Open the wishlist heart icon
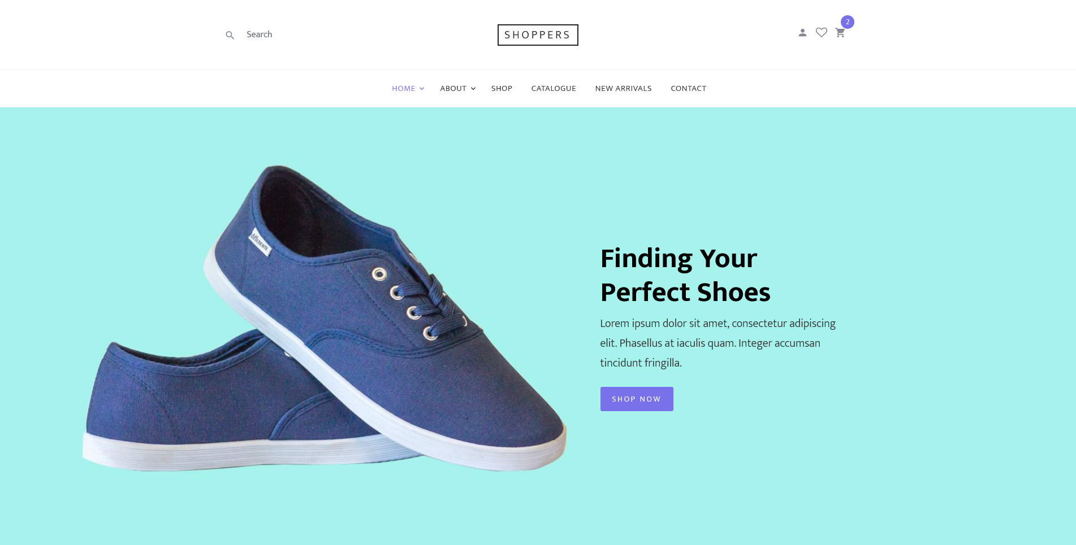The height and width of the screenshot is (545, 1076). tap(822, 33)
